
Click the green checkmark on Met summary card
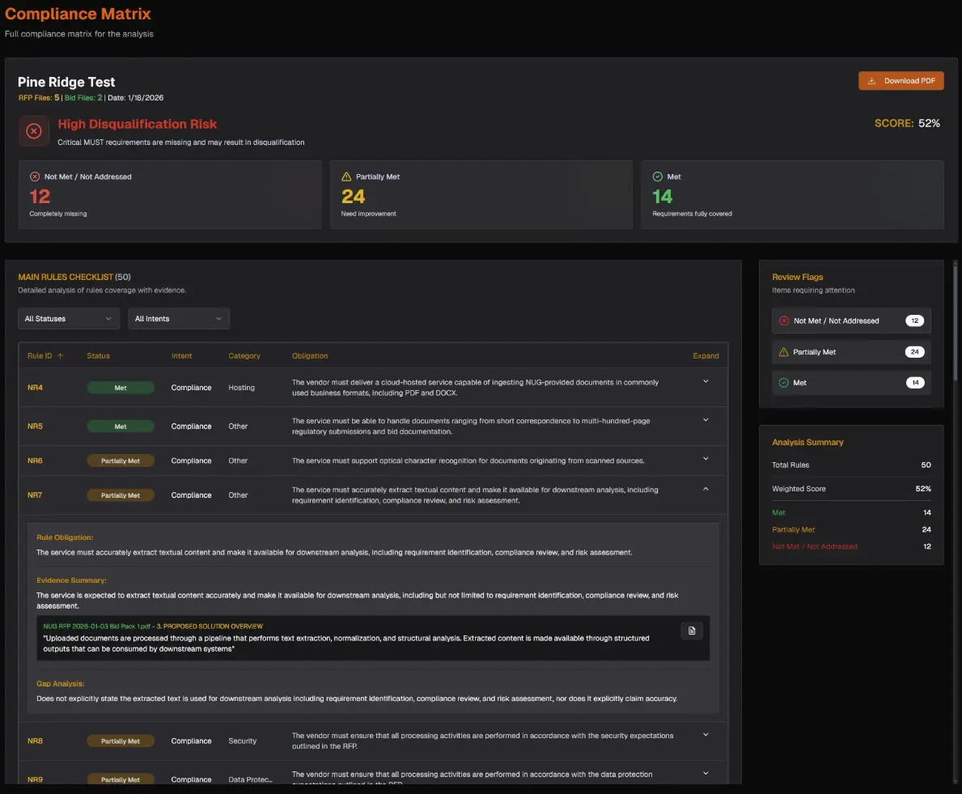[x=657, y=176]
